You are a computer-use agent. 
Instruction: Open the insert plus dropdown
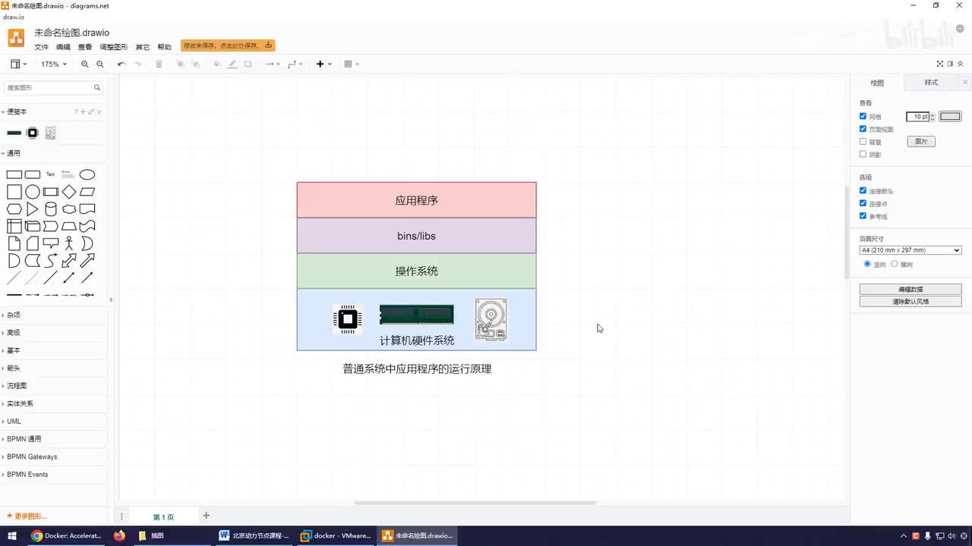[323, 64]
